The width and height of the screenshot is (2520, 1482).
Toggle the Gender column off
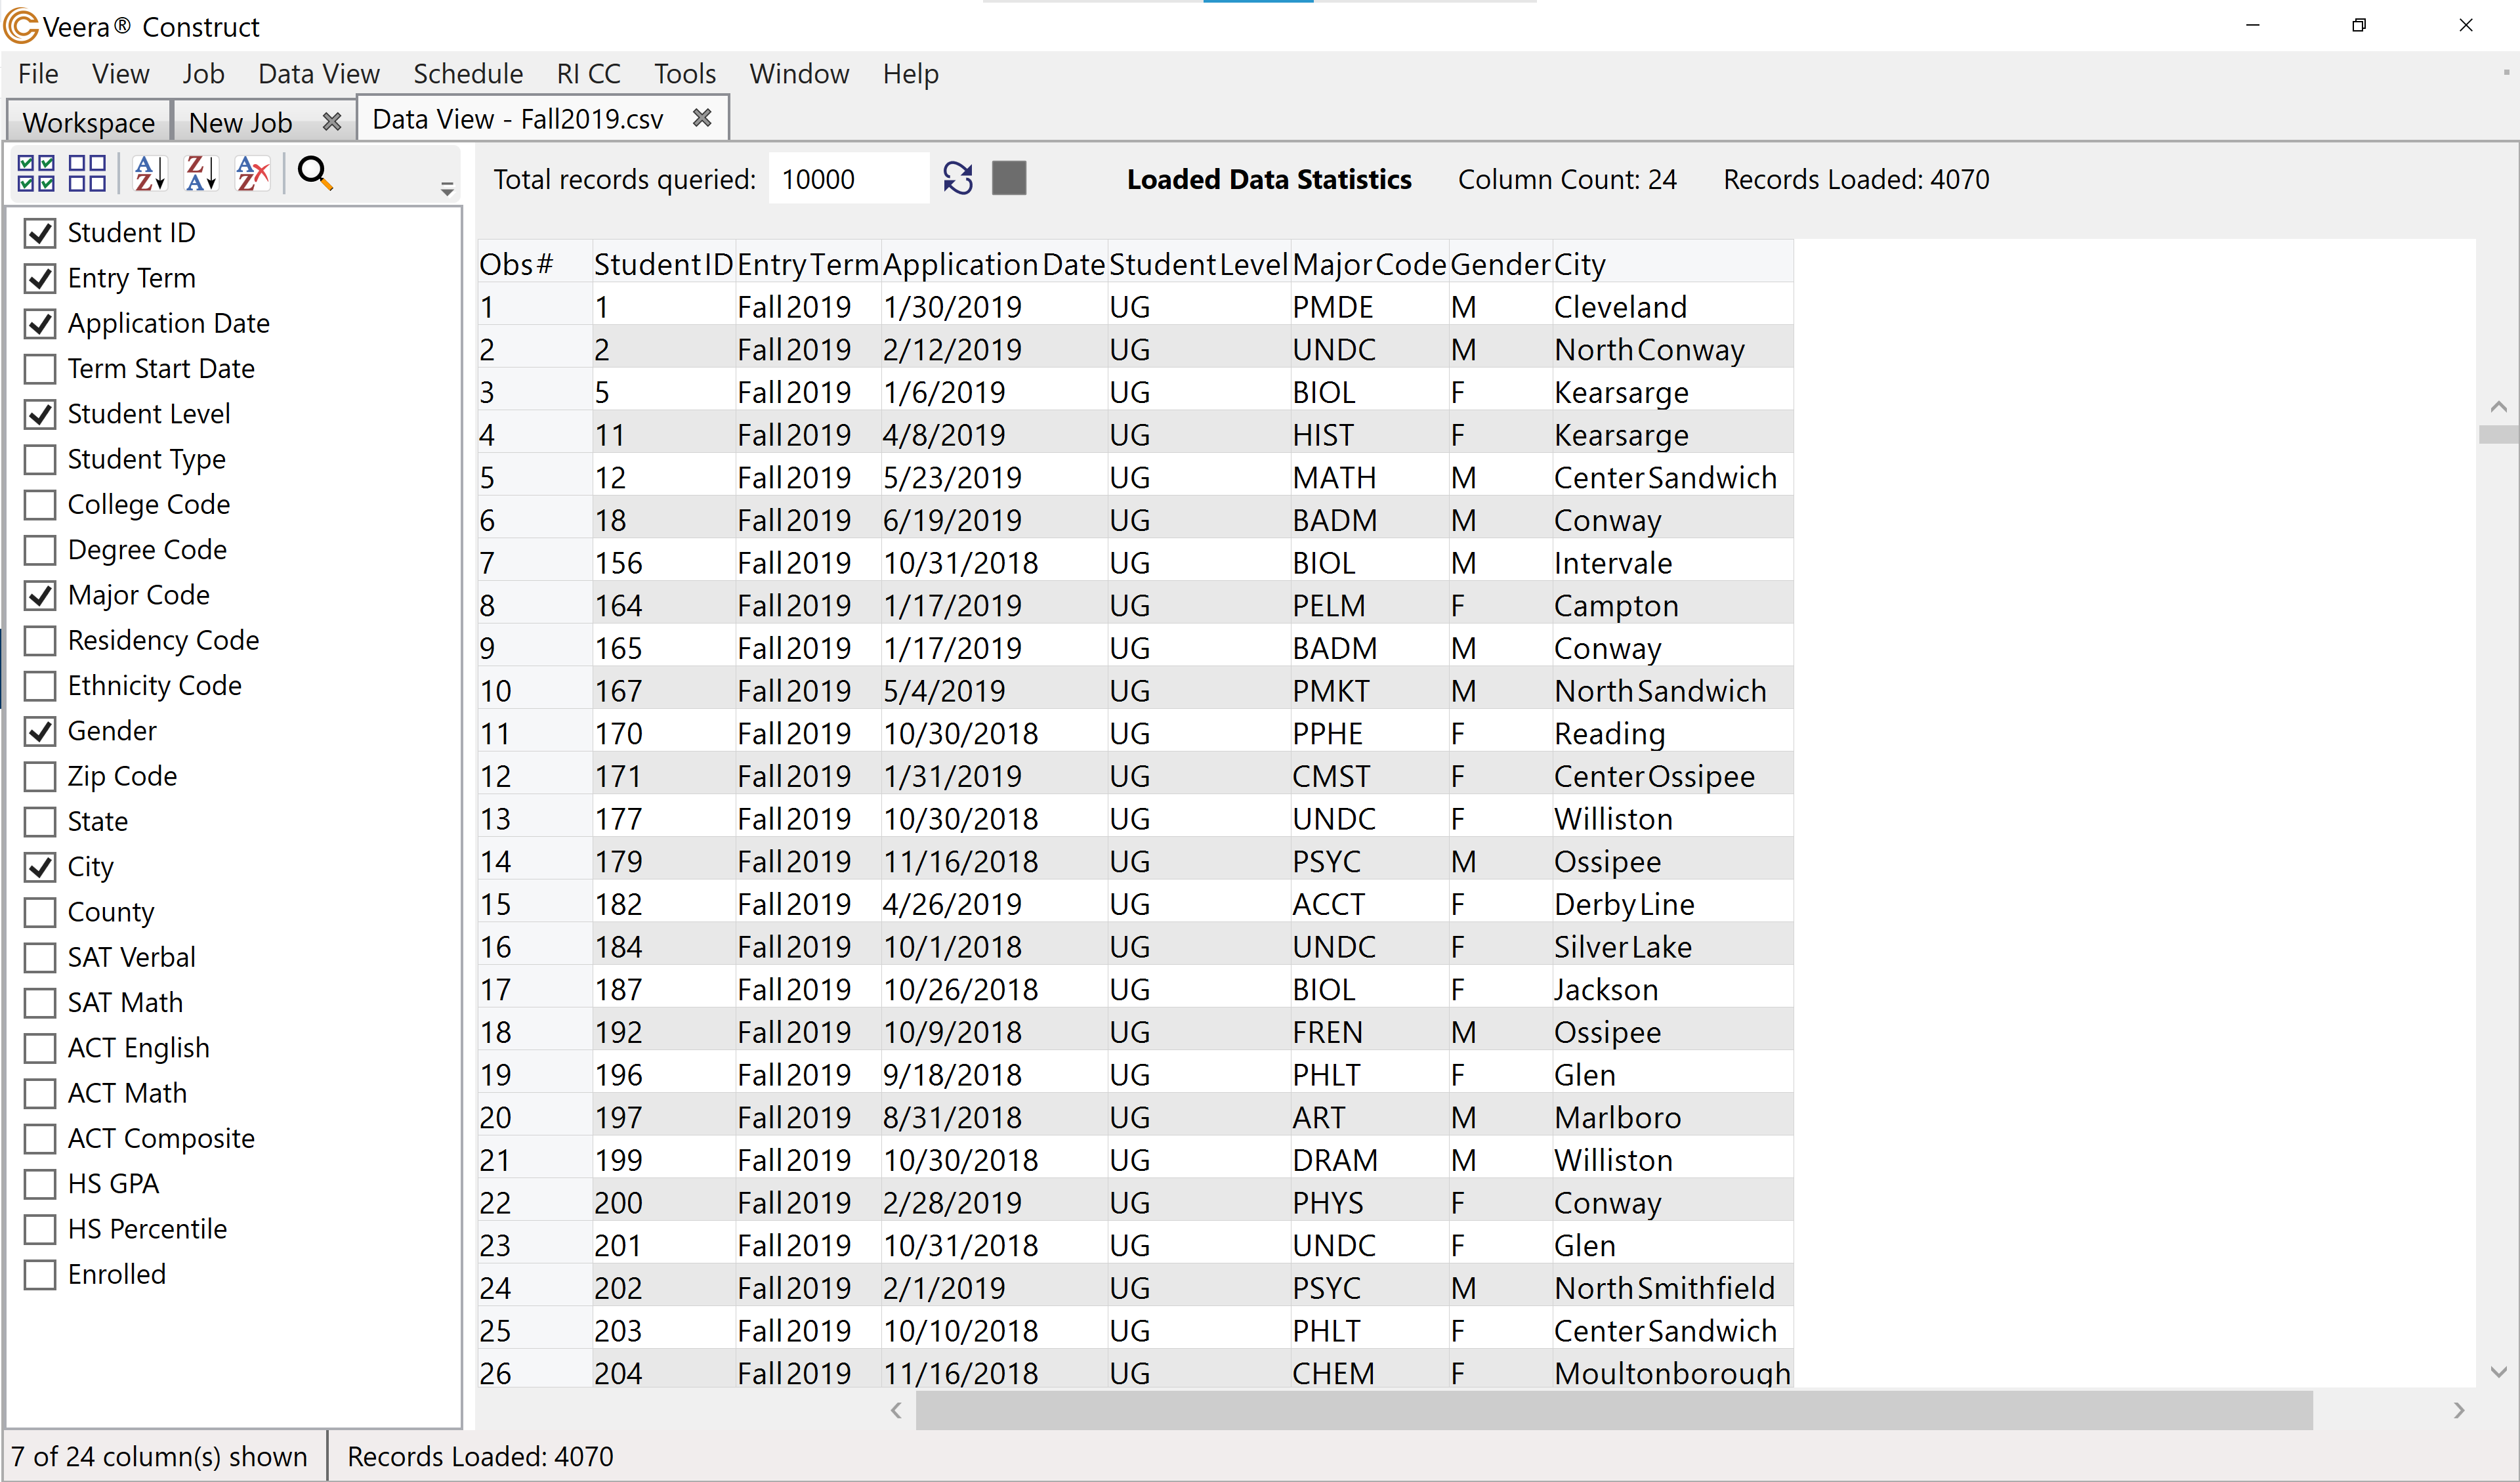(x=40, y=730)
